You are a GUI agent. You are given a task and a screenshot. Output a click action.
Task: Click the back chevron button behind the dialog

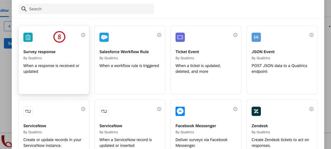pos(8,26)
